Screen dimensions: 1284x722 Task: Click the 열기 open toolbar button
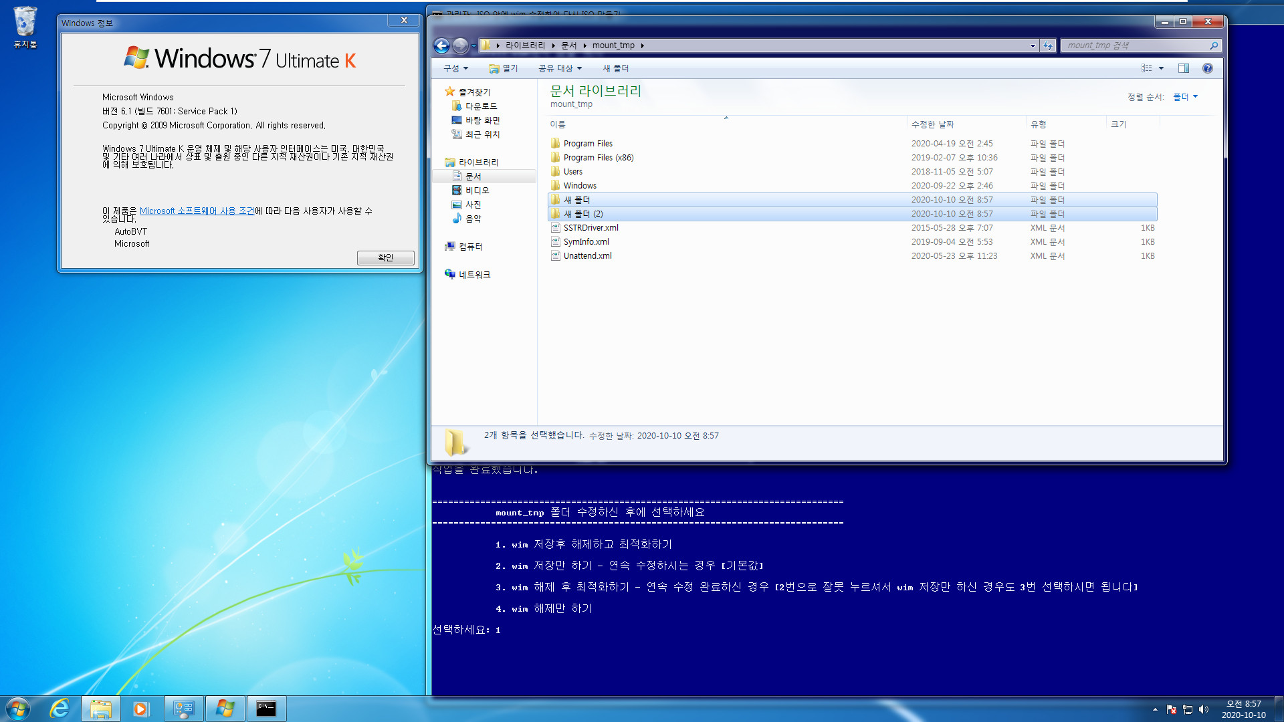pyautogui.click(x=503, y=68)
